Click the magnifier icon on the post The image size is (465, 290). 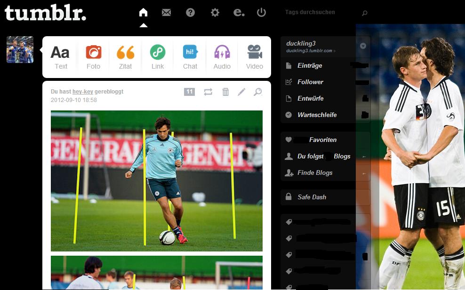point(258,92)
